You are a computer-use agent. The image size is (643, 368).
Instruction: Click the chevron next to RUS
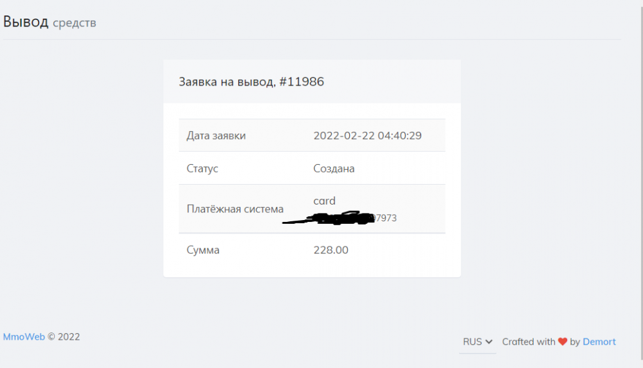489,342
